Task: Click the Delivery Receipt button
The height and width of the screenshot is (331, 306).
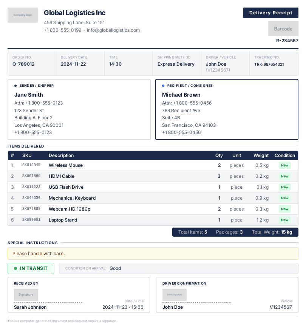Action: (270, 13)
